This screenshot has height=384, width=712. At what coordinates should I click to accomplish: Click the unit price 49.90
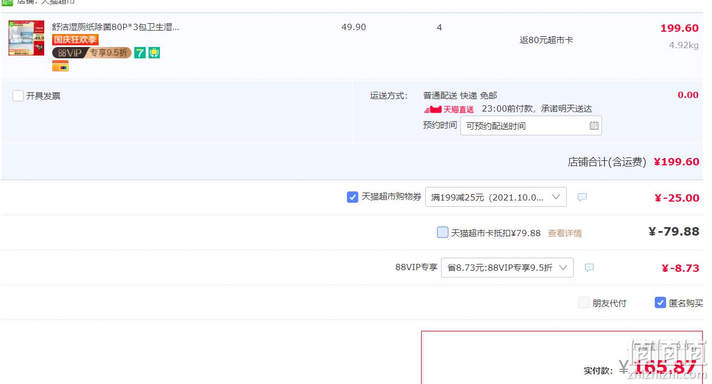click(x=354, y=27)
